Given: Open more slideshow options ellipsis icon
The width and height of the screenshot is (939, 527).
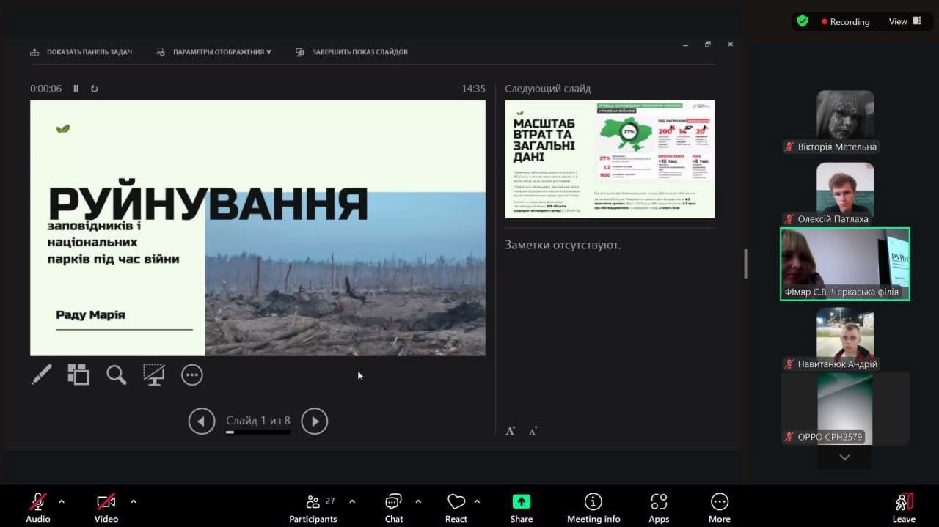Looking at the screenshot, I should click(x=191, y=375).
